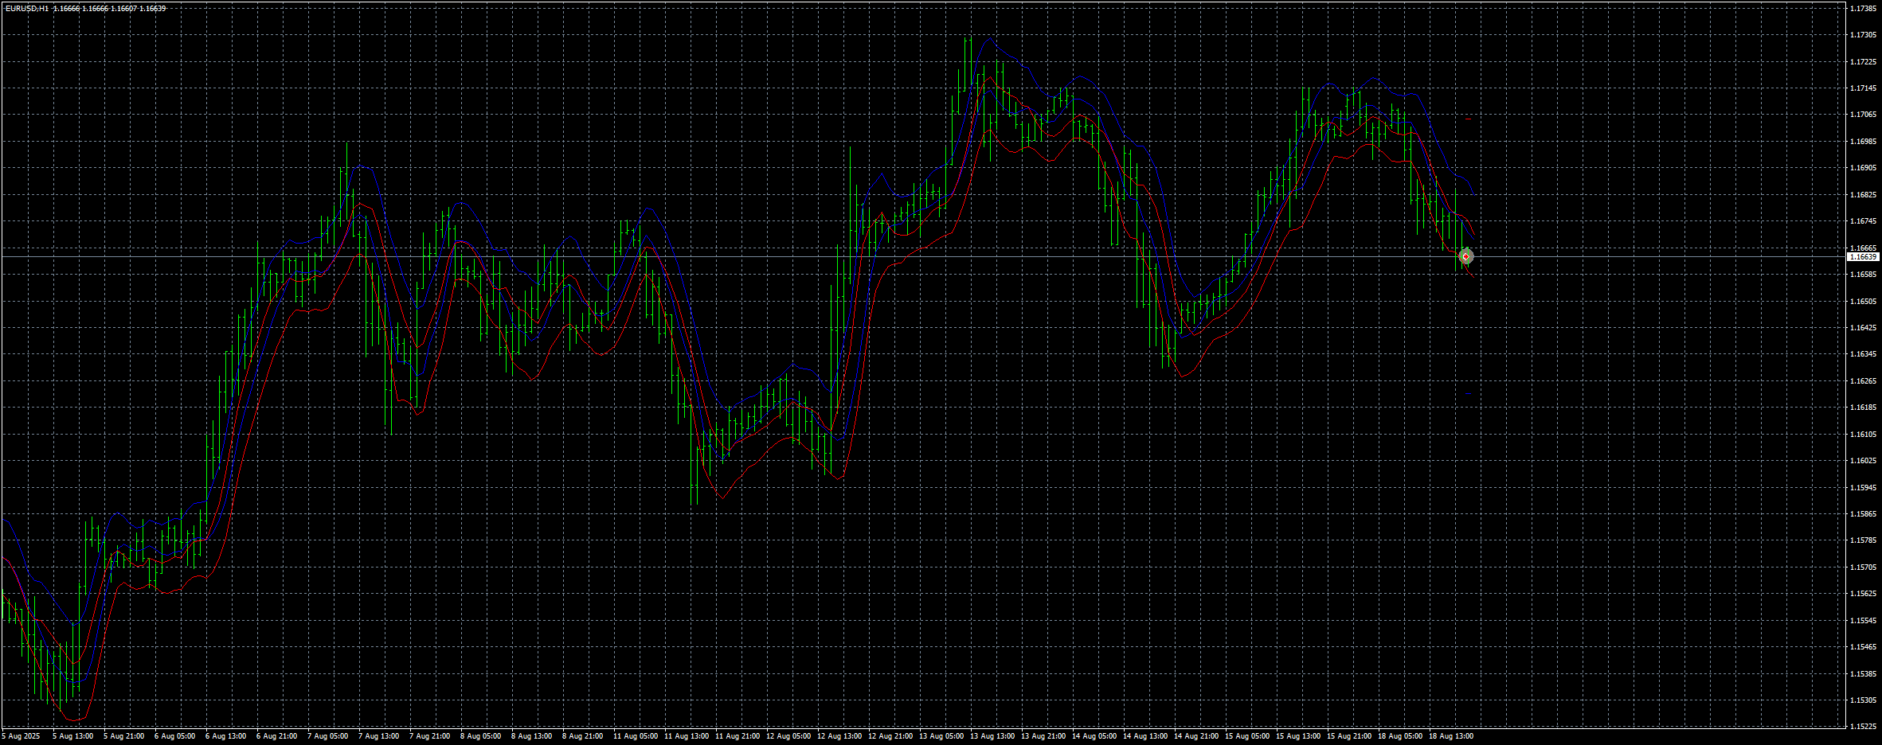Click the 1.16185 price scale label

(1864, 408)
